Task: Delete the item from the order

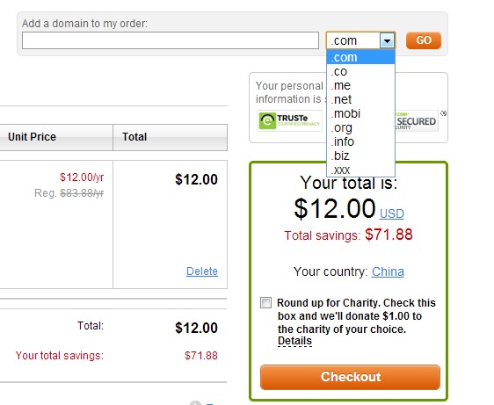Action: pos(202,271)
